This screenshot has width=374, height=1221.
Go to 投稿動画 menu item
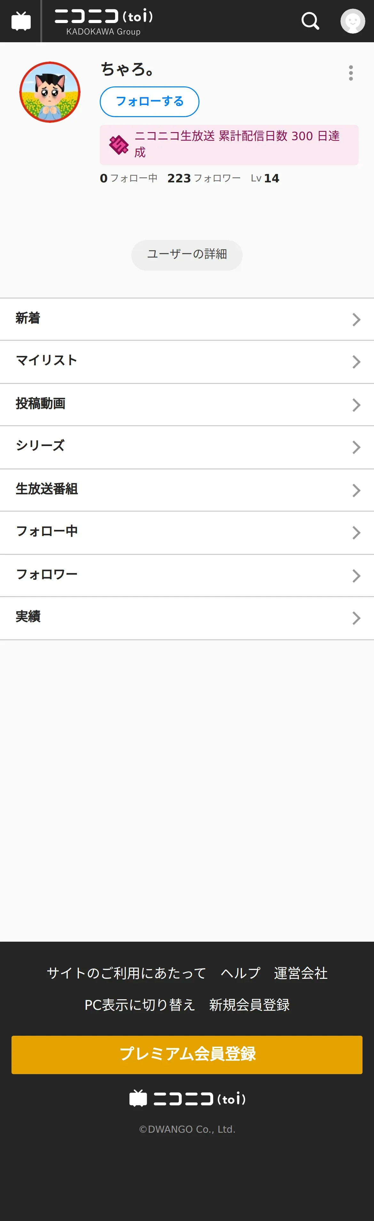[41, 404]
